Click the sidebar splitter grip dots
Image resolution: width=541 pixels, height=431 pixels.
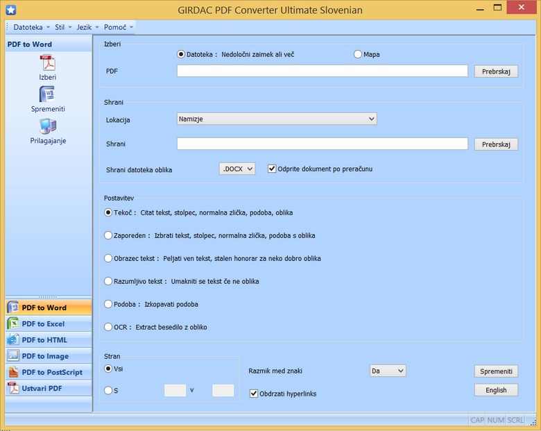tap(48, 296)
